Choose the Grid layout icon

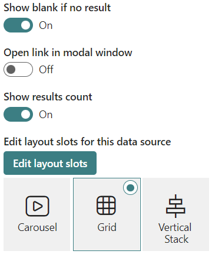coord(106,205)
